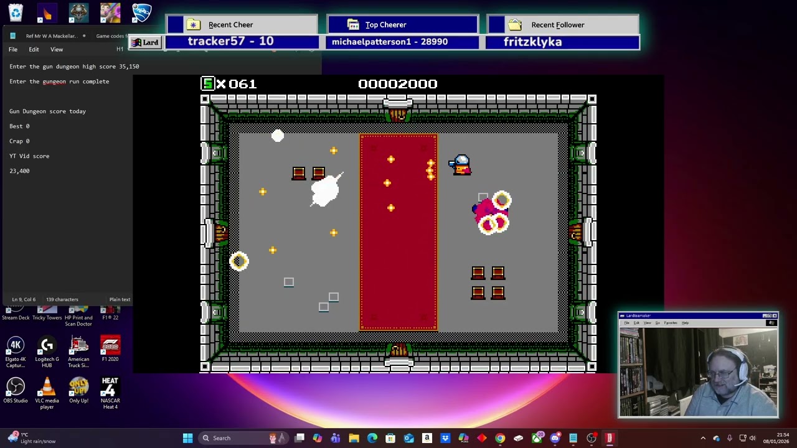
Task: Launch the Elgato 4K Capture shortcut
Action: coord(16,352)
